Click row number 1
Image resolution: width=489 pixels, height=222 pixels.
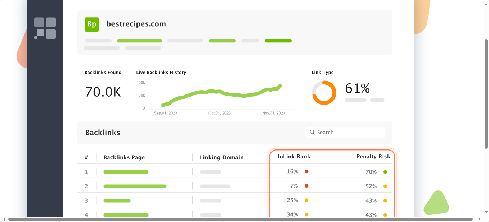86,172
